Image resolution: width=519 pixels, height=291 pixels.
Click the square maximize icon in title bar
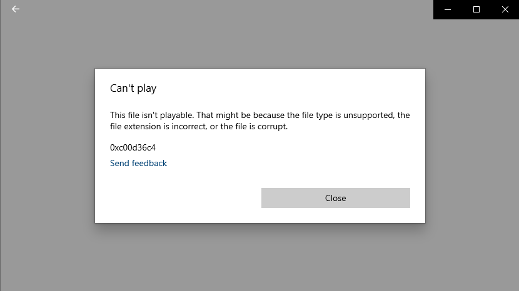click(x=476, y=9)
